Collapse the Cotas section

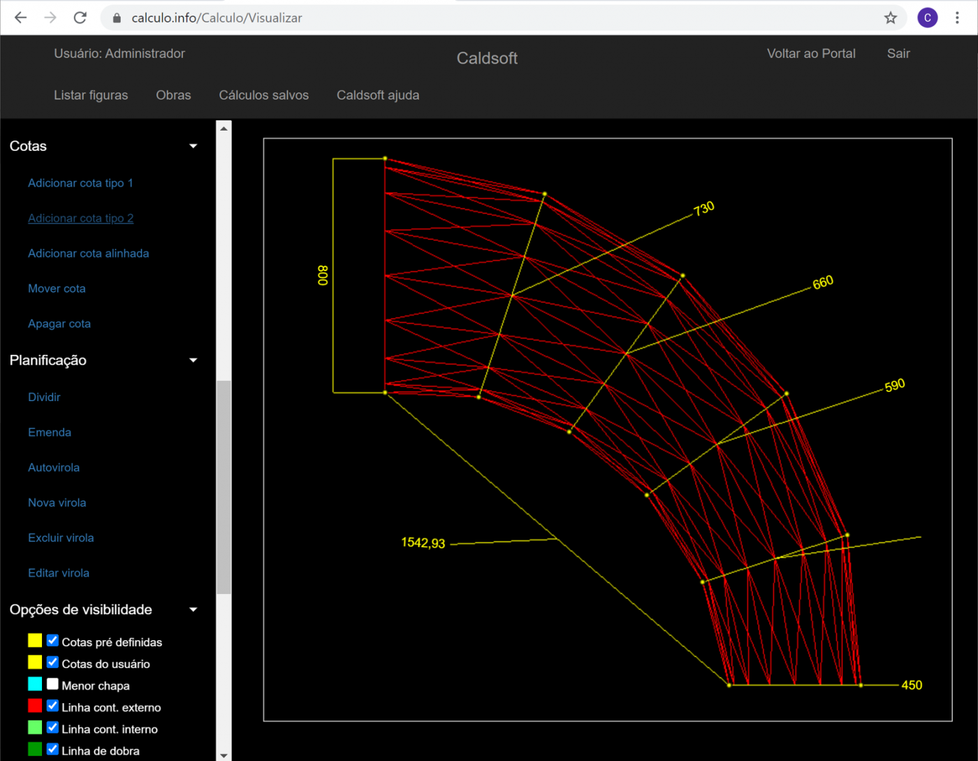(194, 146)
